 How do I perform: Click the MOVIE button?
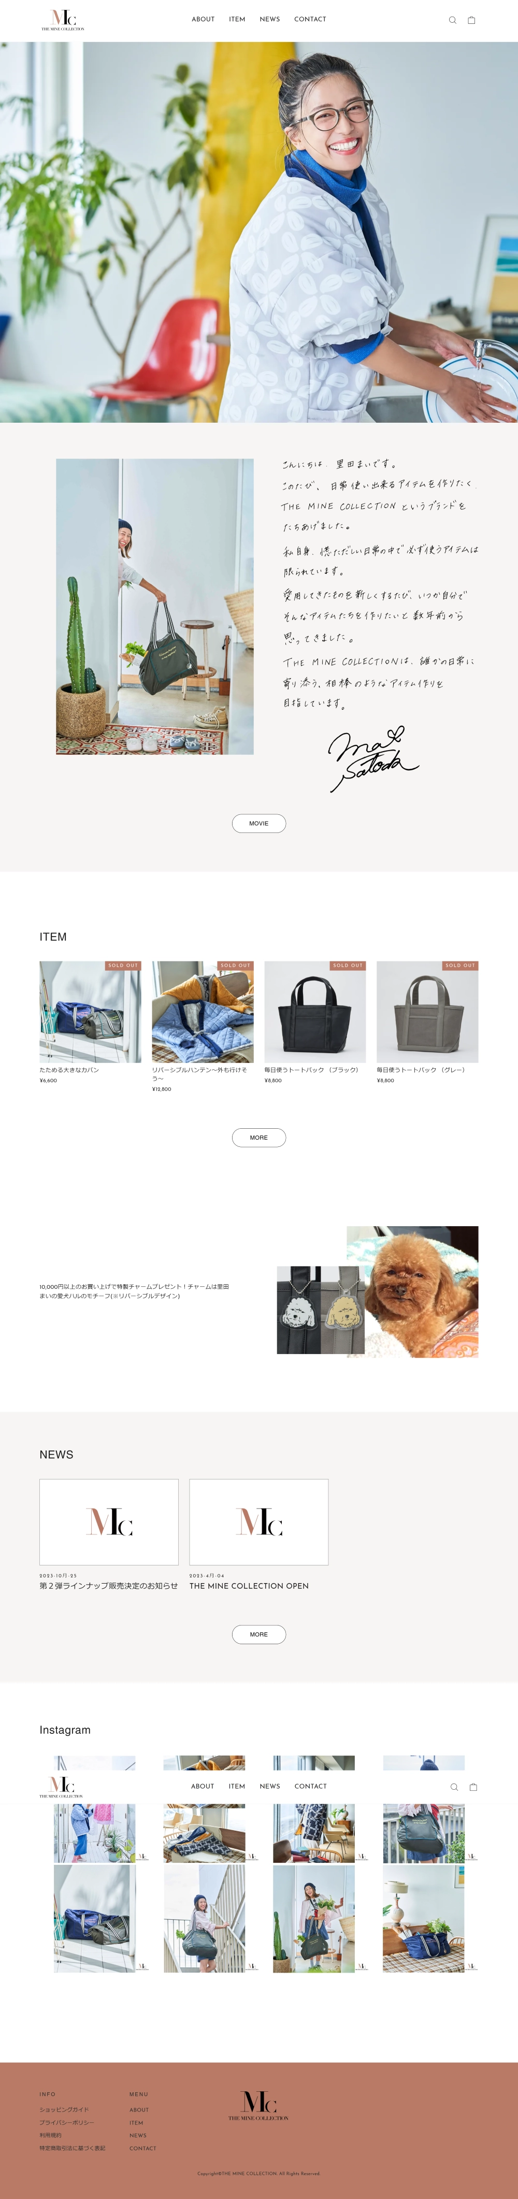coord(258,823)
